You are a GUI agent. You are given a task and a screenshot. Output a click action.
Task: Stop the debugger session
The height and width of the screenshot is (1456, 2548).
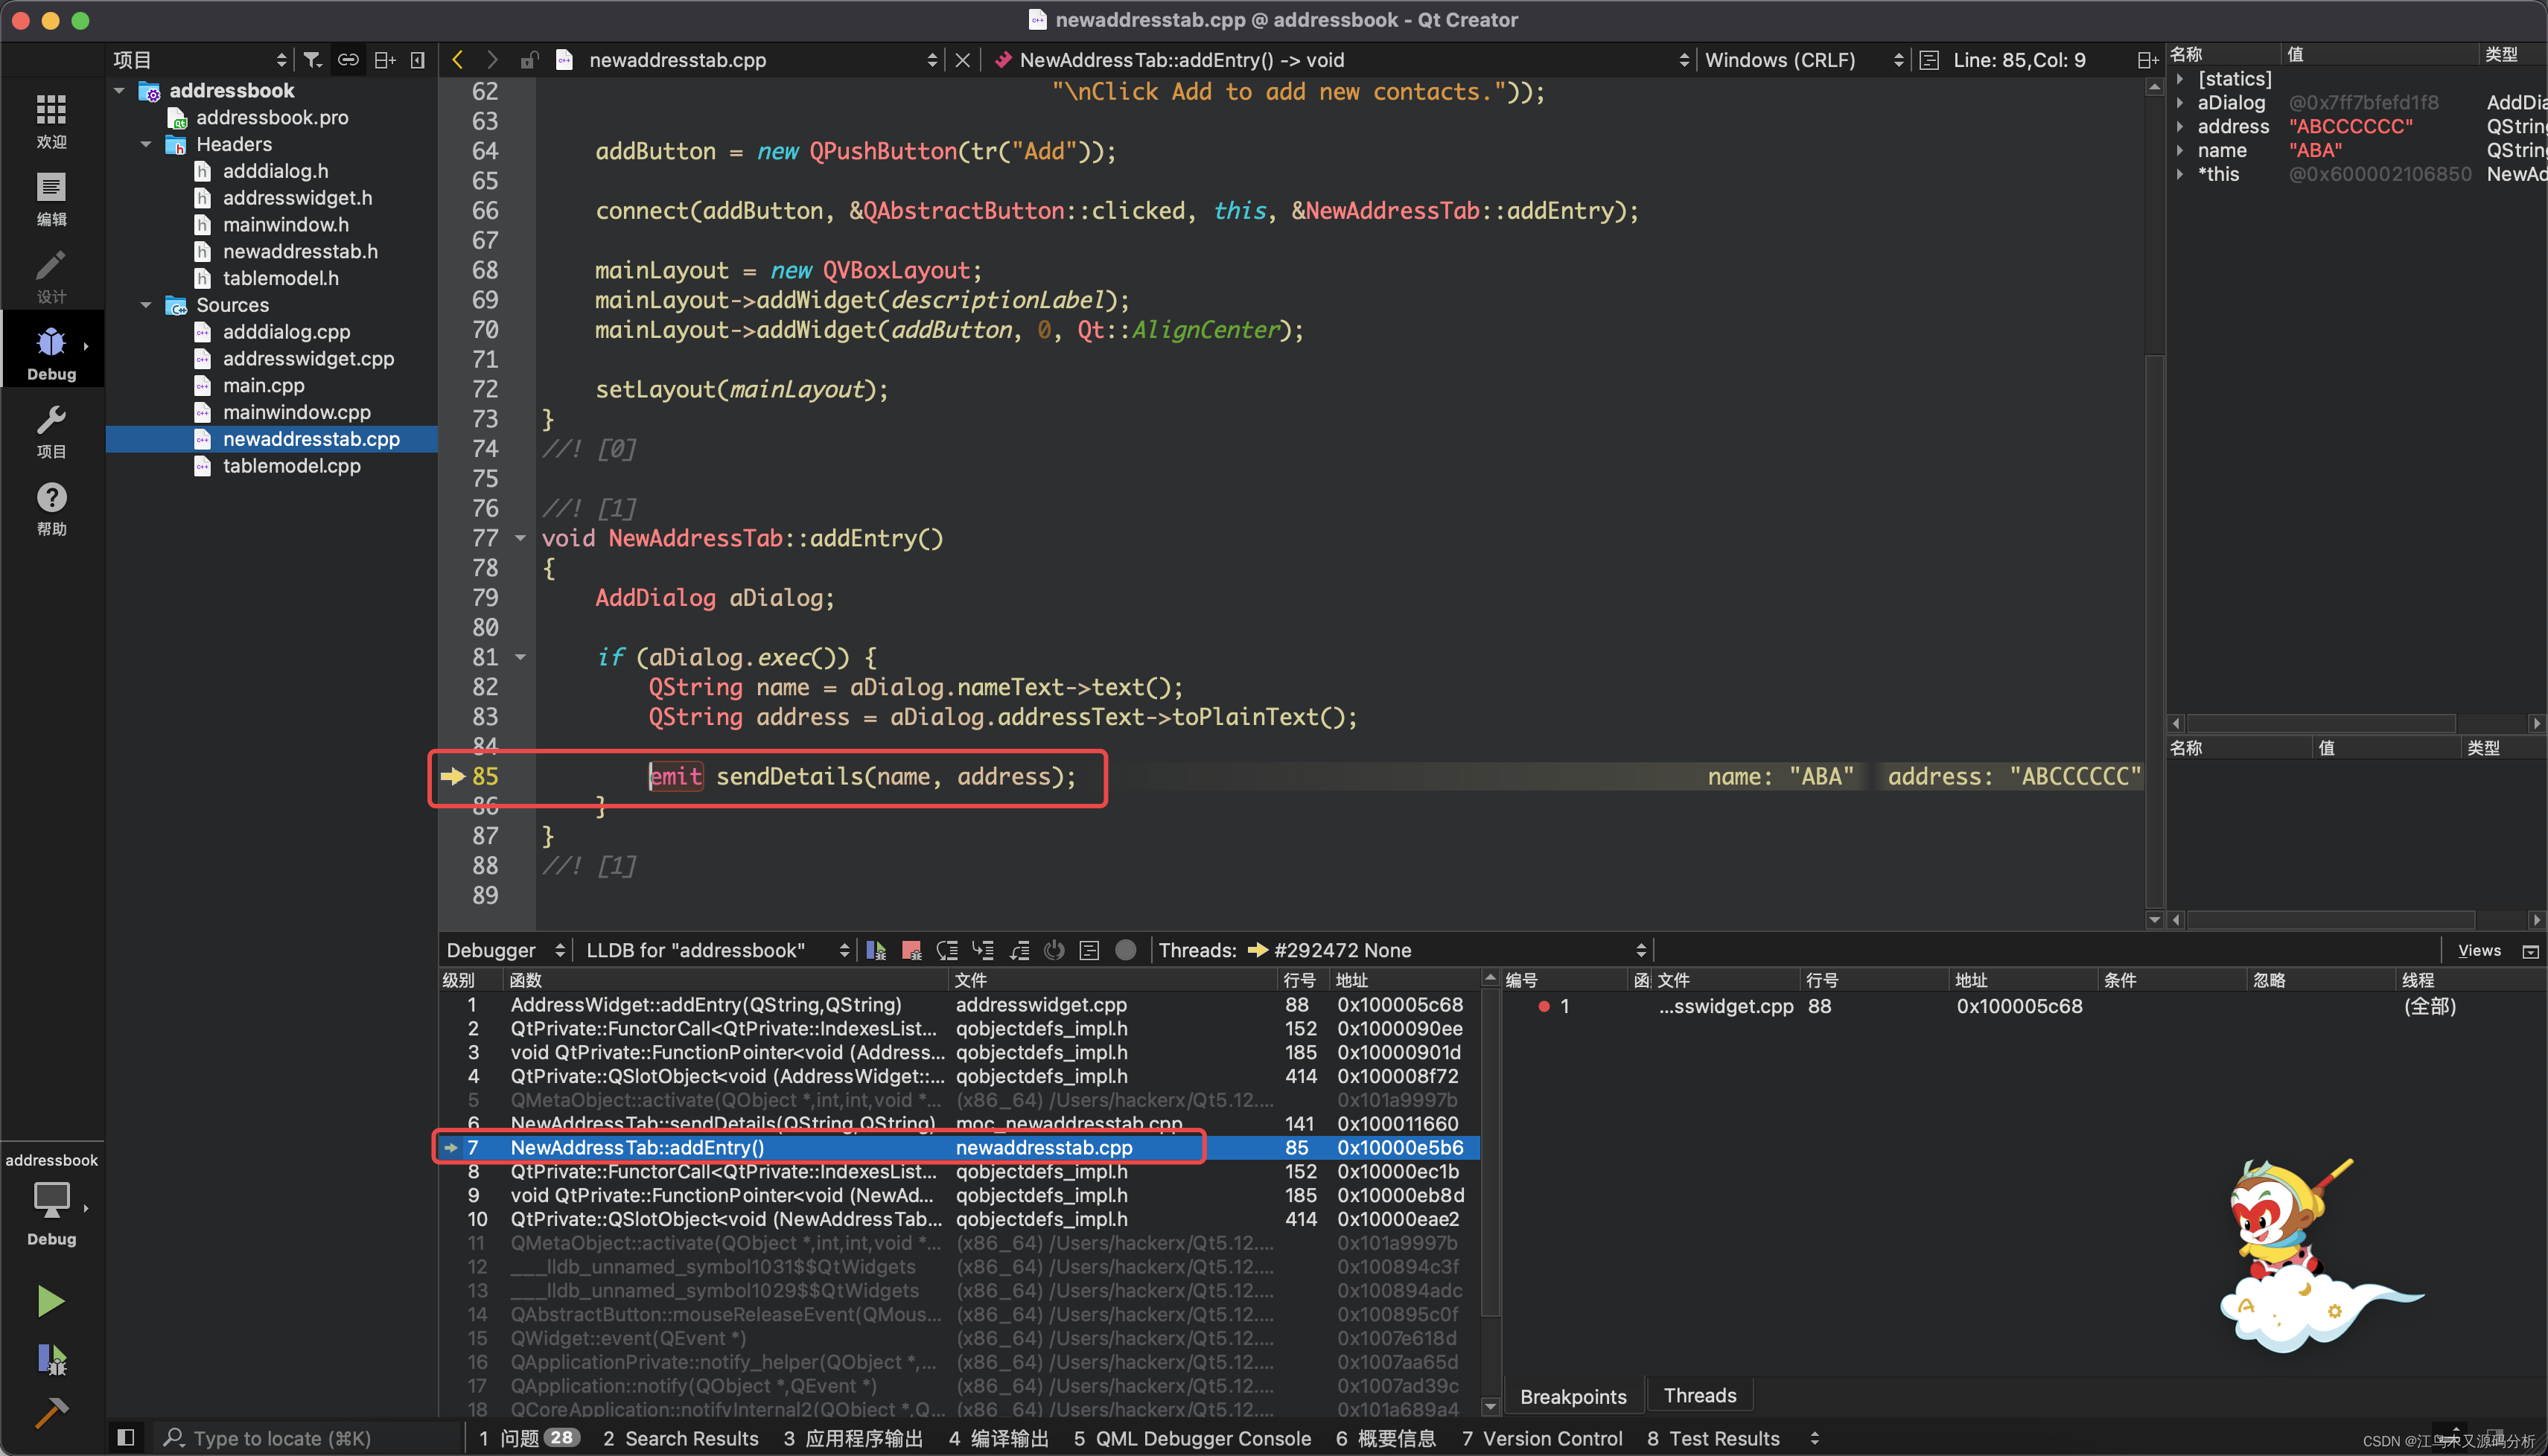point(911,950)
